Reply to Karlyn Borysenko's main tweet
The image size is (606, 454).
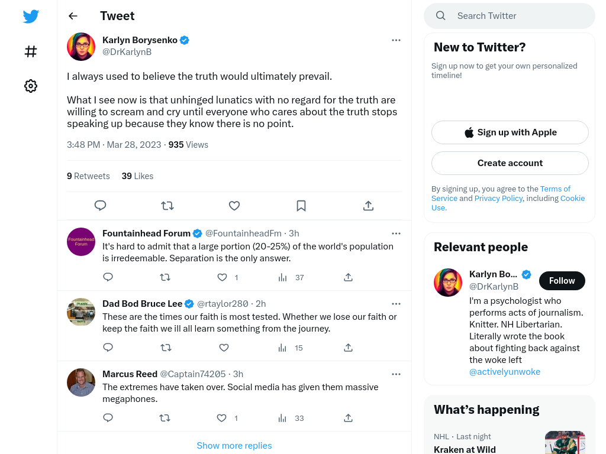point(100,205)
